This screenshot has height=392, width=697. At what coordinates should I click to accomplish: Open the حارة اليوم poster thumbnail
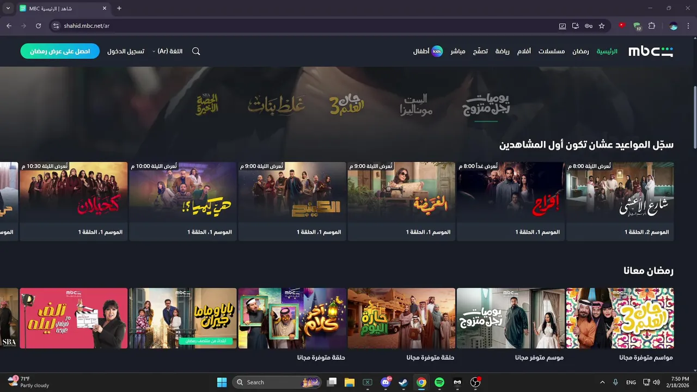pos(401,318)
